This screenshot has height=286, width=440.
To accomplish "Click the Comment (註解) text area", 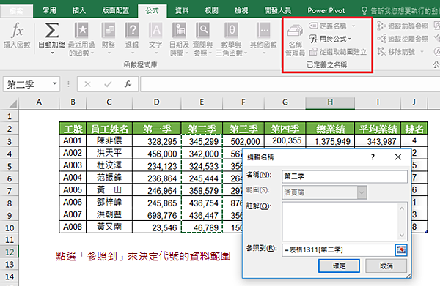I will pos(340,222).
